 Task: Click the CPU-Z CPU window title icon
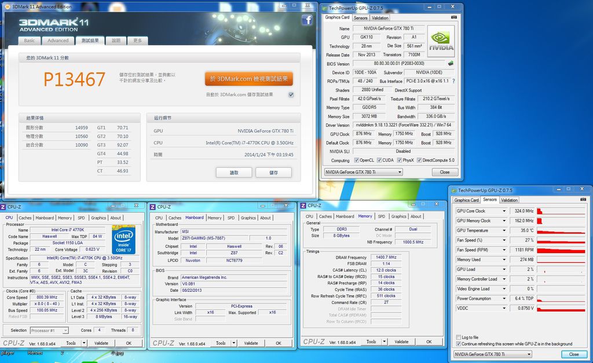(x=3, y=207)
